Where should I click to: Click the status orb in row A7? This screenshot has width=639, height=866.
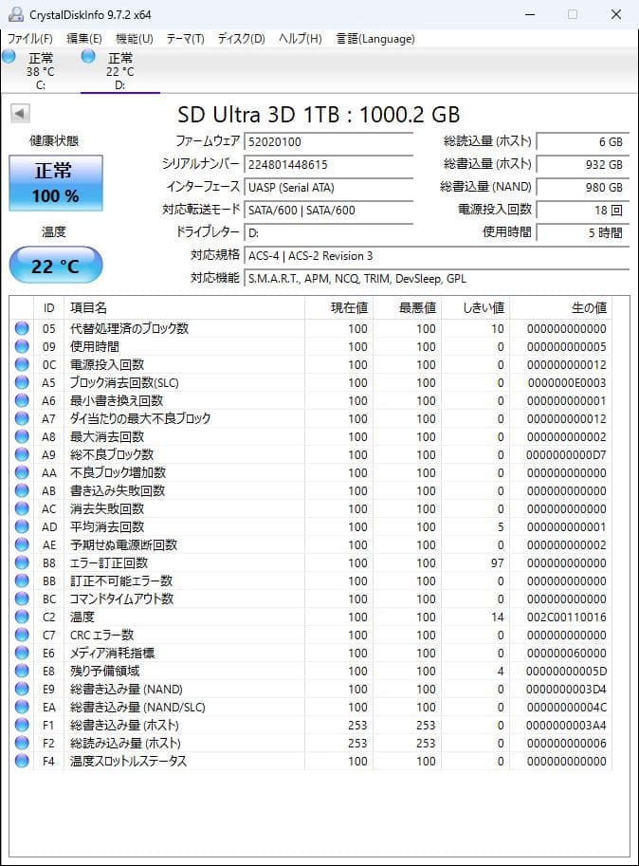tap(22, 418)
